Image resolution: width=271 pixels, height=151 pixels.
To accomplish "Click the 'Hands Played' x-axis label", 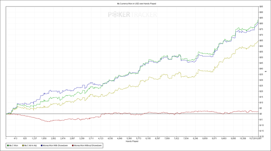I will 132,141.
